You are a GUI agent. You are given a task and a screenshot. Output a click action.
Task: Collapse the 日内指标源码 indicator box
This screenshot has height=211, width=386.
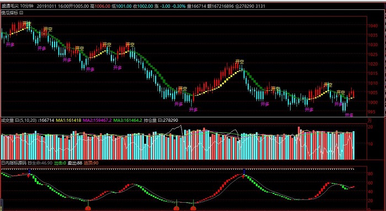click(x=30, y=163)
